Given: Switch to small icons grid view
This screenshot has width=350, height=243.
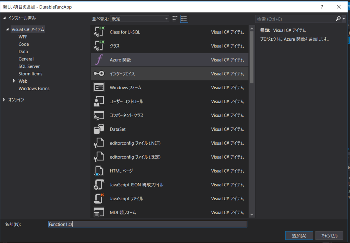Looking at the screenshot, I should [x=175, y=19].
